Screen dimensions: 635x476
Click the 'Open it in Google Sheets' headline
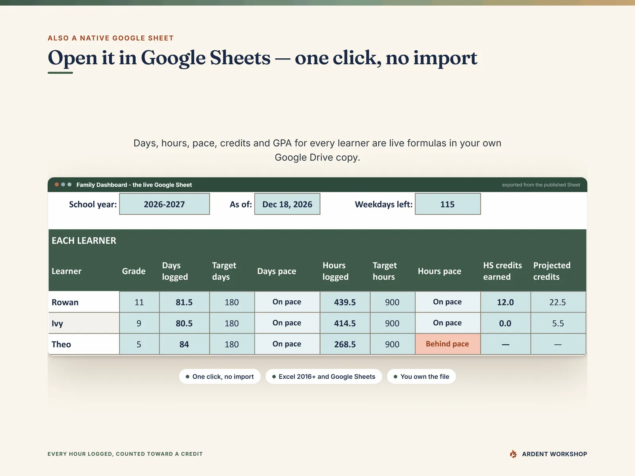coord(262,58)
